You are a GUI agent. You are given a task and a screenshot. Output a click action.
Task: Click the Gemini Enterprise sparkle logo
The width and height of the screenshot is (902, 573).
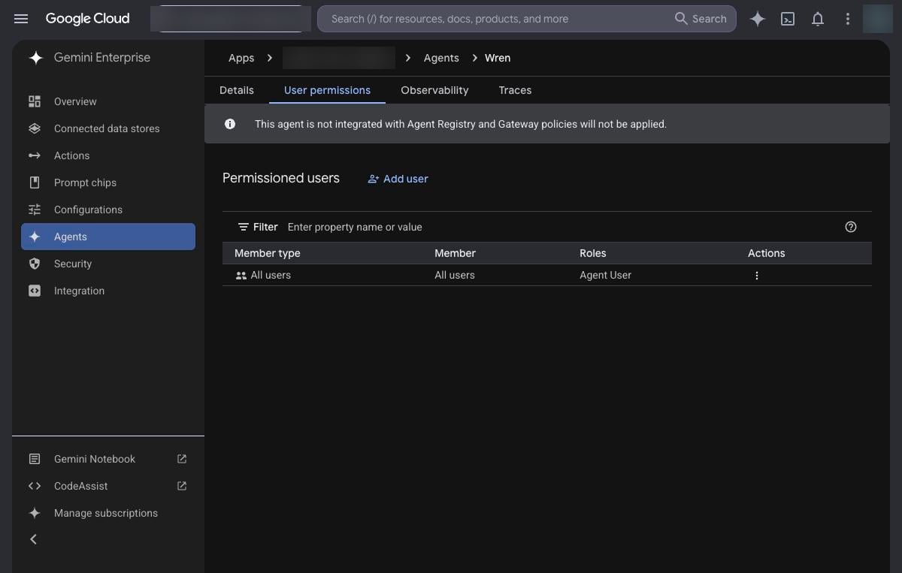coord(35,58)
